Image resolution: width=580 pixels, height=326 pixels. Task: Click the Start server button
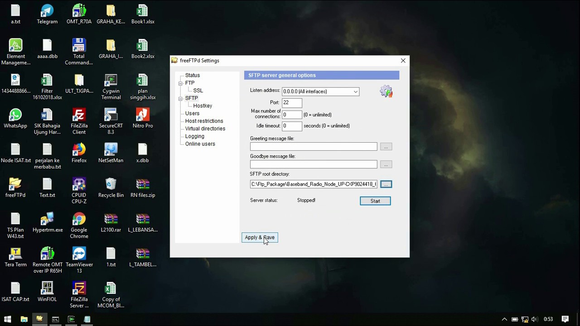(375, 201)
